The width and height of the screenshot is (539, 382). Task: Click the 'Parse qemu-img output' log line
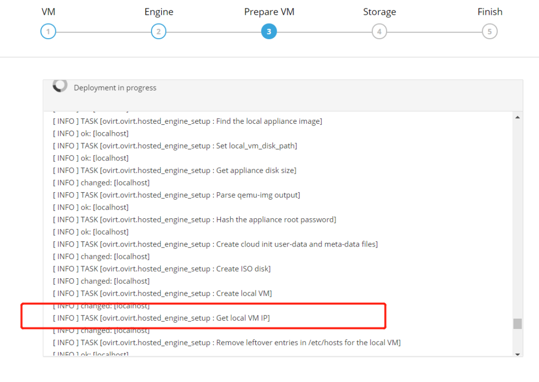tap(176, 195)
